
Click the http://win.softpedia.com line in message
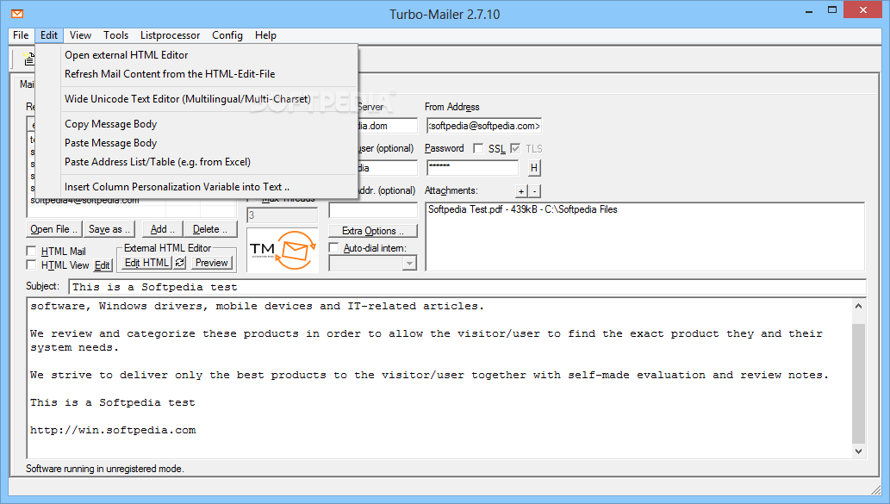[x=113, y=430]
